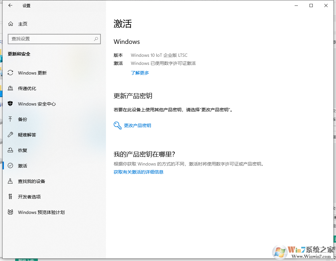Click the back arrow in Settings
Viewport: 336px width, 261px height.
pos(10,5)
